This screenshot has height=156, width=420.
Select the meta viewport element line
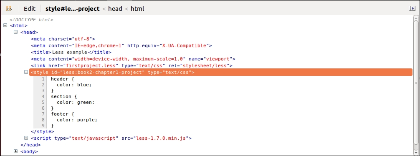click(x=133, y=59)
